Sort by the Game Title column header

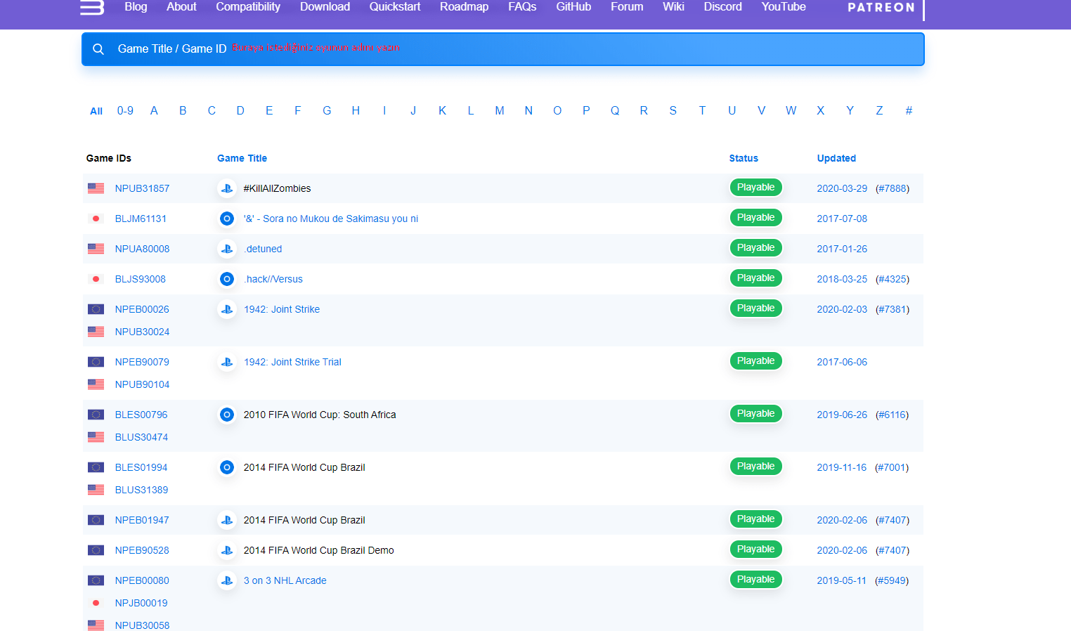[242, 158]
